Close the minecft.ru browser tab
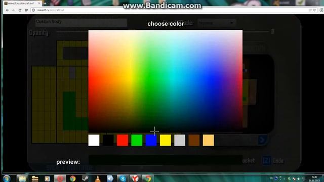This screenshot has height=182, width=324. tap(39, 4)
